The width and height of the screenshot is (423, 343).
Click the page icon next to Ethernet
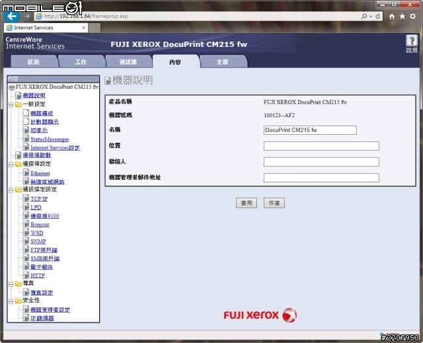coord(26,172)
